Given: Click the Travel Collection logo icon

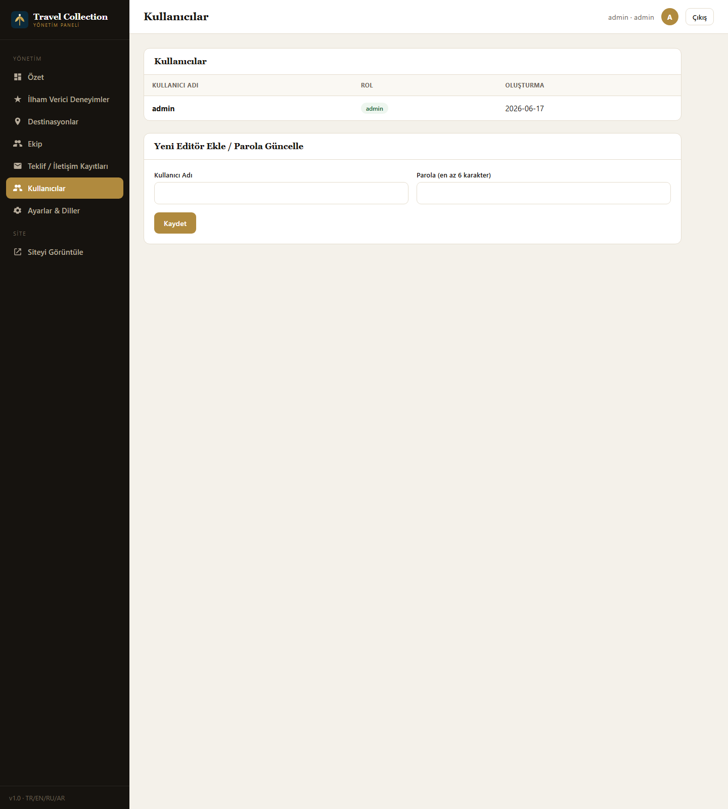Looking at the screenshot, I should click(x=20, y=20).
